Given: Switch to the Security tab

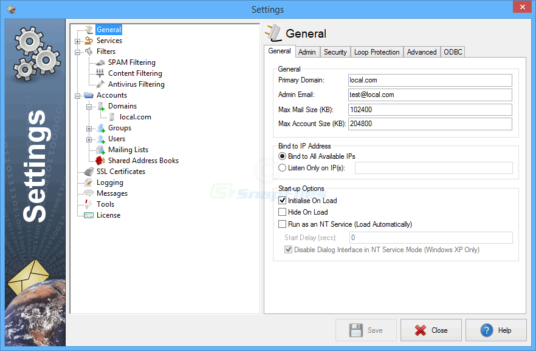Looking at the screenshot, I should (335, 52).
